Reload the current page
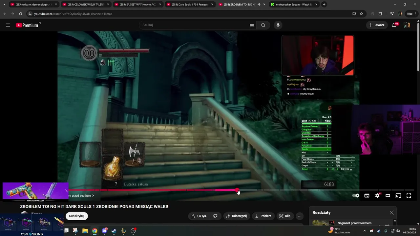The width and height of the screenshot is (420, 236). (x=20, y=14)
